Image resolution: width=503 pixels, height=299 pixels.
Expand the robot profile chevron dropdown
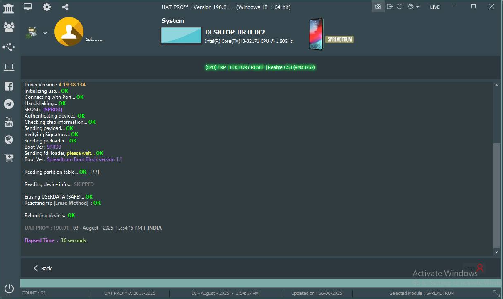45,33
